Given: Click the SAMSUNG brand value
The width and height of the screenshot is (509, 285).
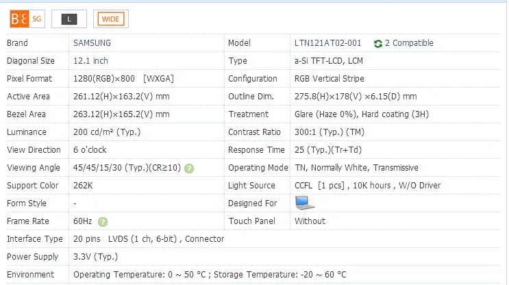Looking at the screenshot, I should 92,43.
